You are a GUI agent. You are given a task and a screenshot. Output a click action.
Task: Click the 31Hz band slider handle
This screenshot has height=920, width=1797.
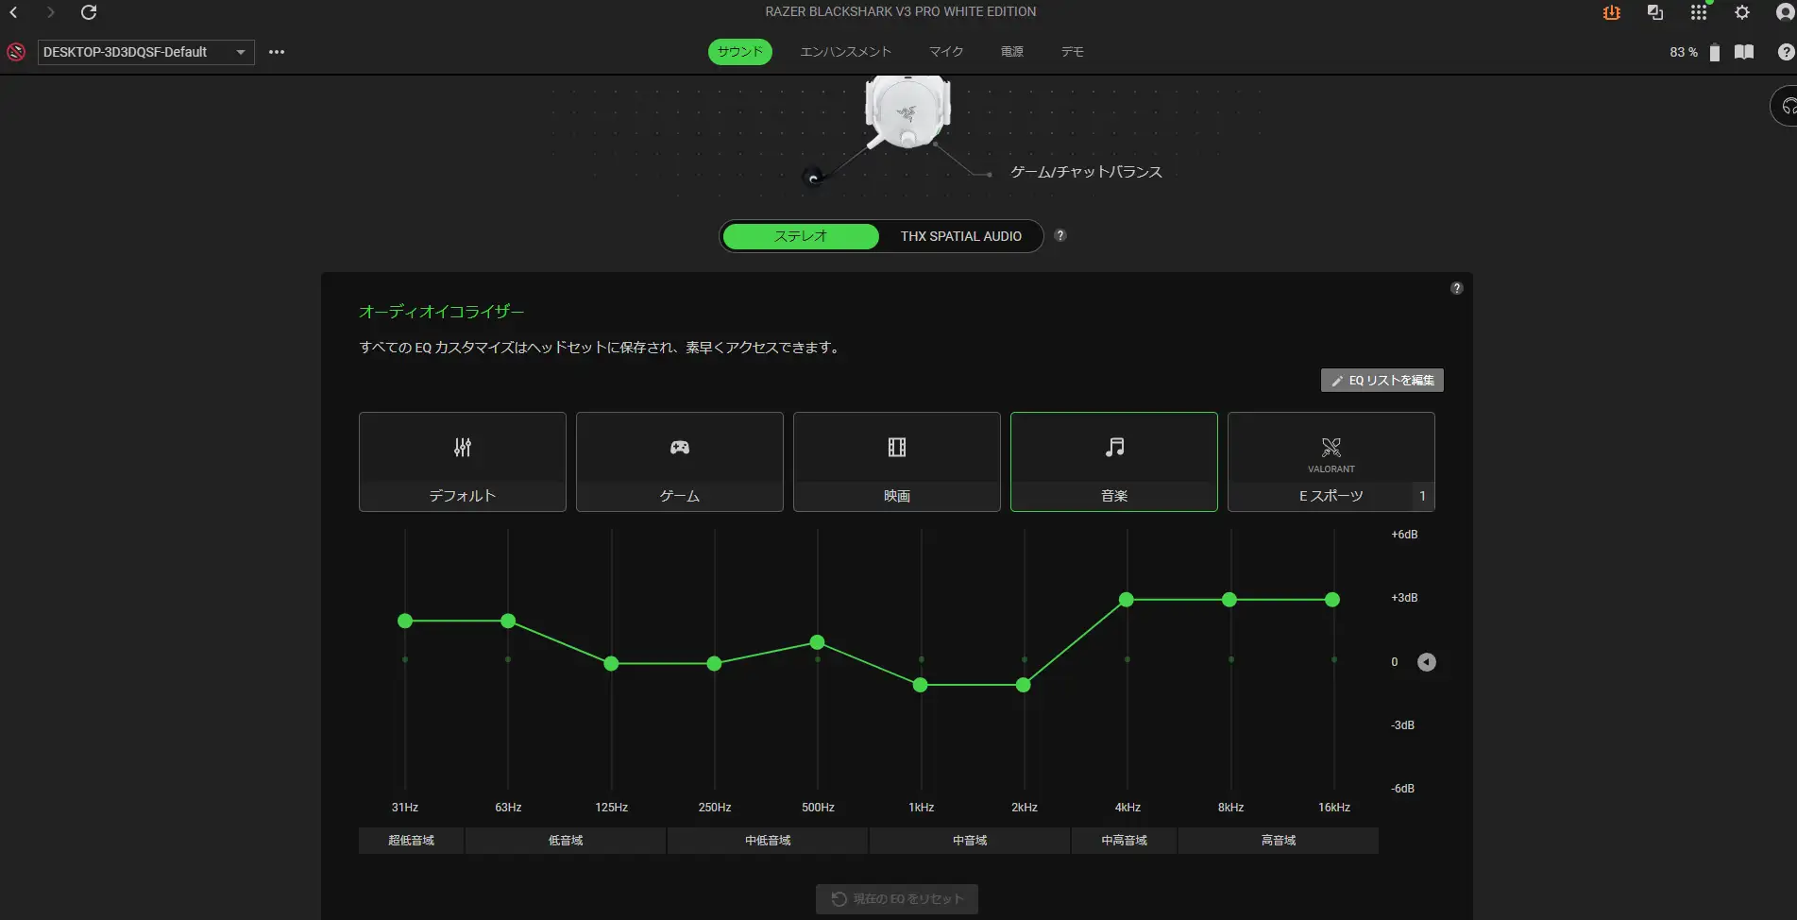405,621
